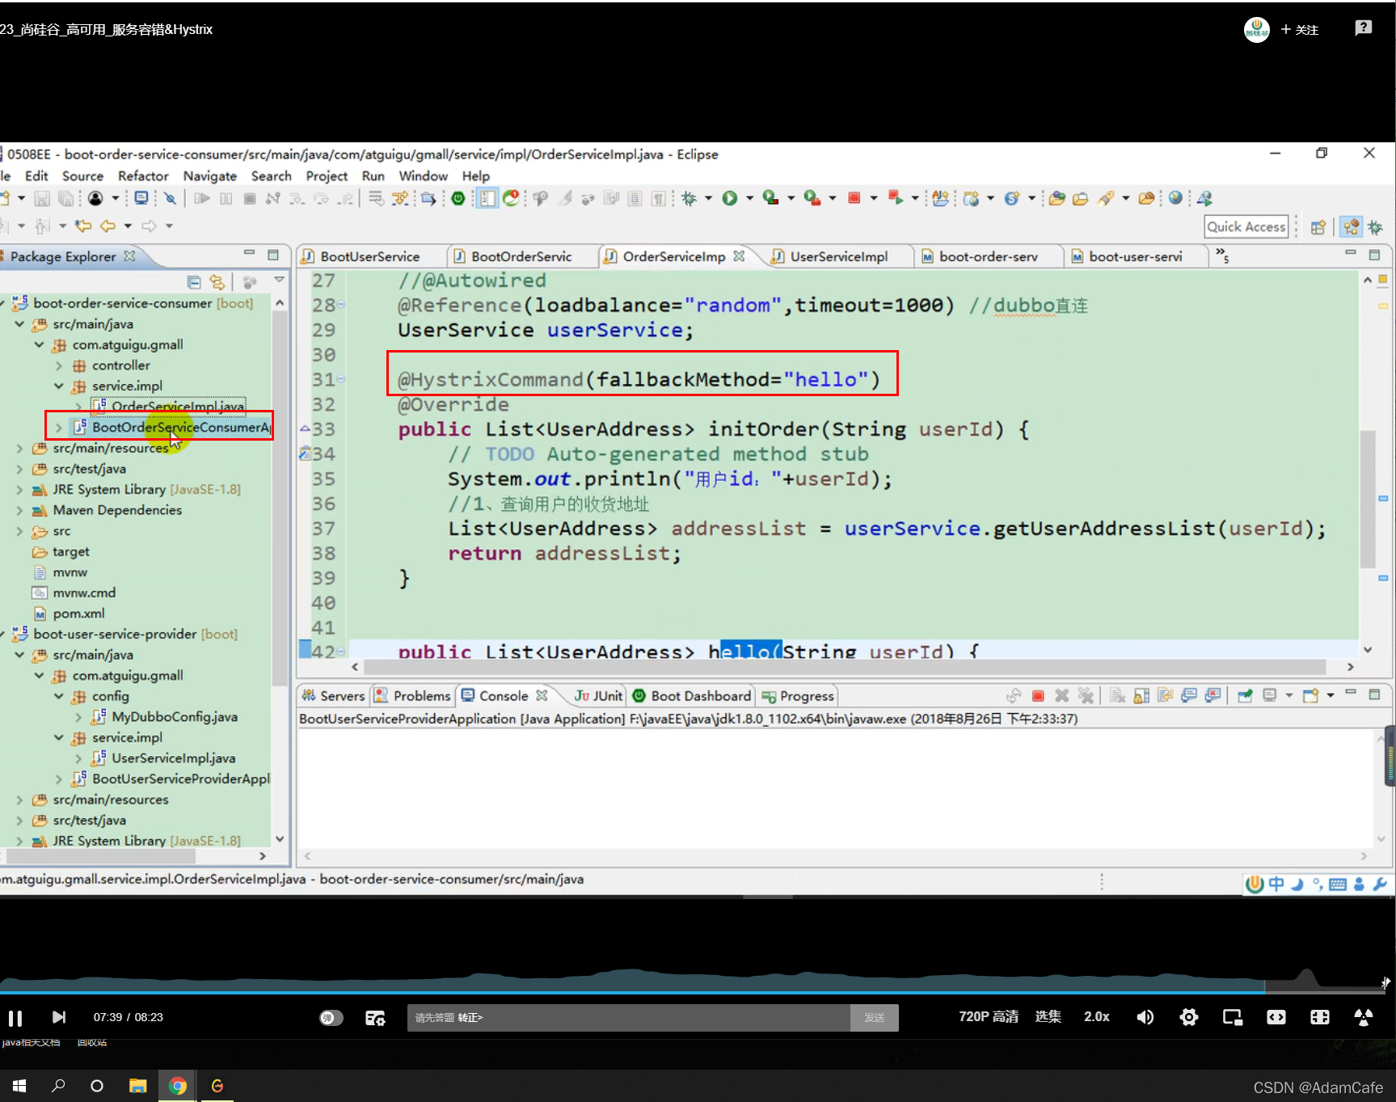Click the Pin Console icon
1396x1102 pixels.
[1245, 695]
